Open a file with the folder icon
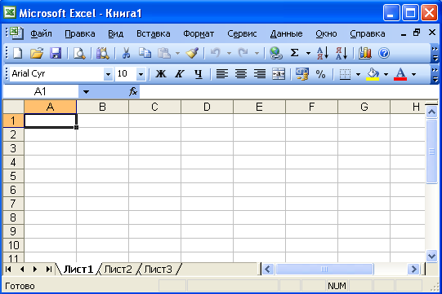The image size is (442, 294). [x=37, y=53]
